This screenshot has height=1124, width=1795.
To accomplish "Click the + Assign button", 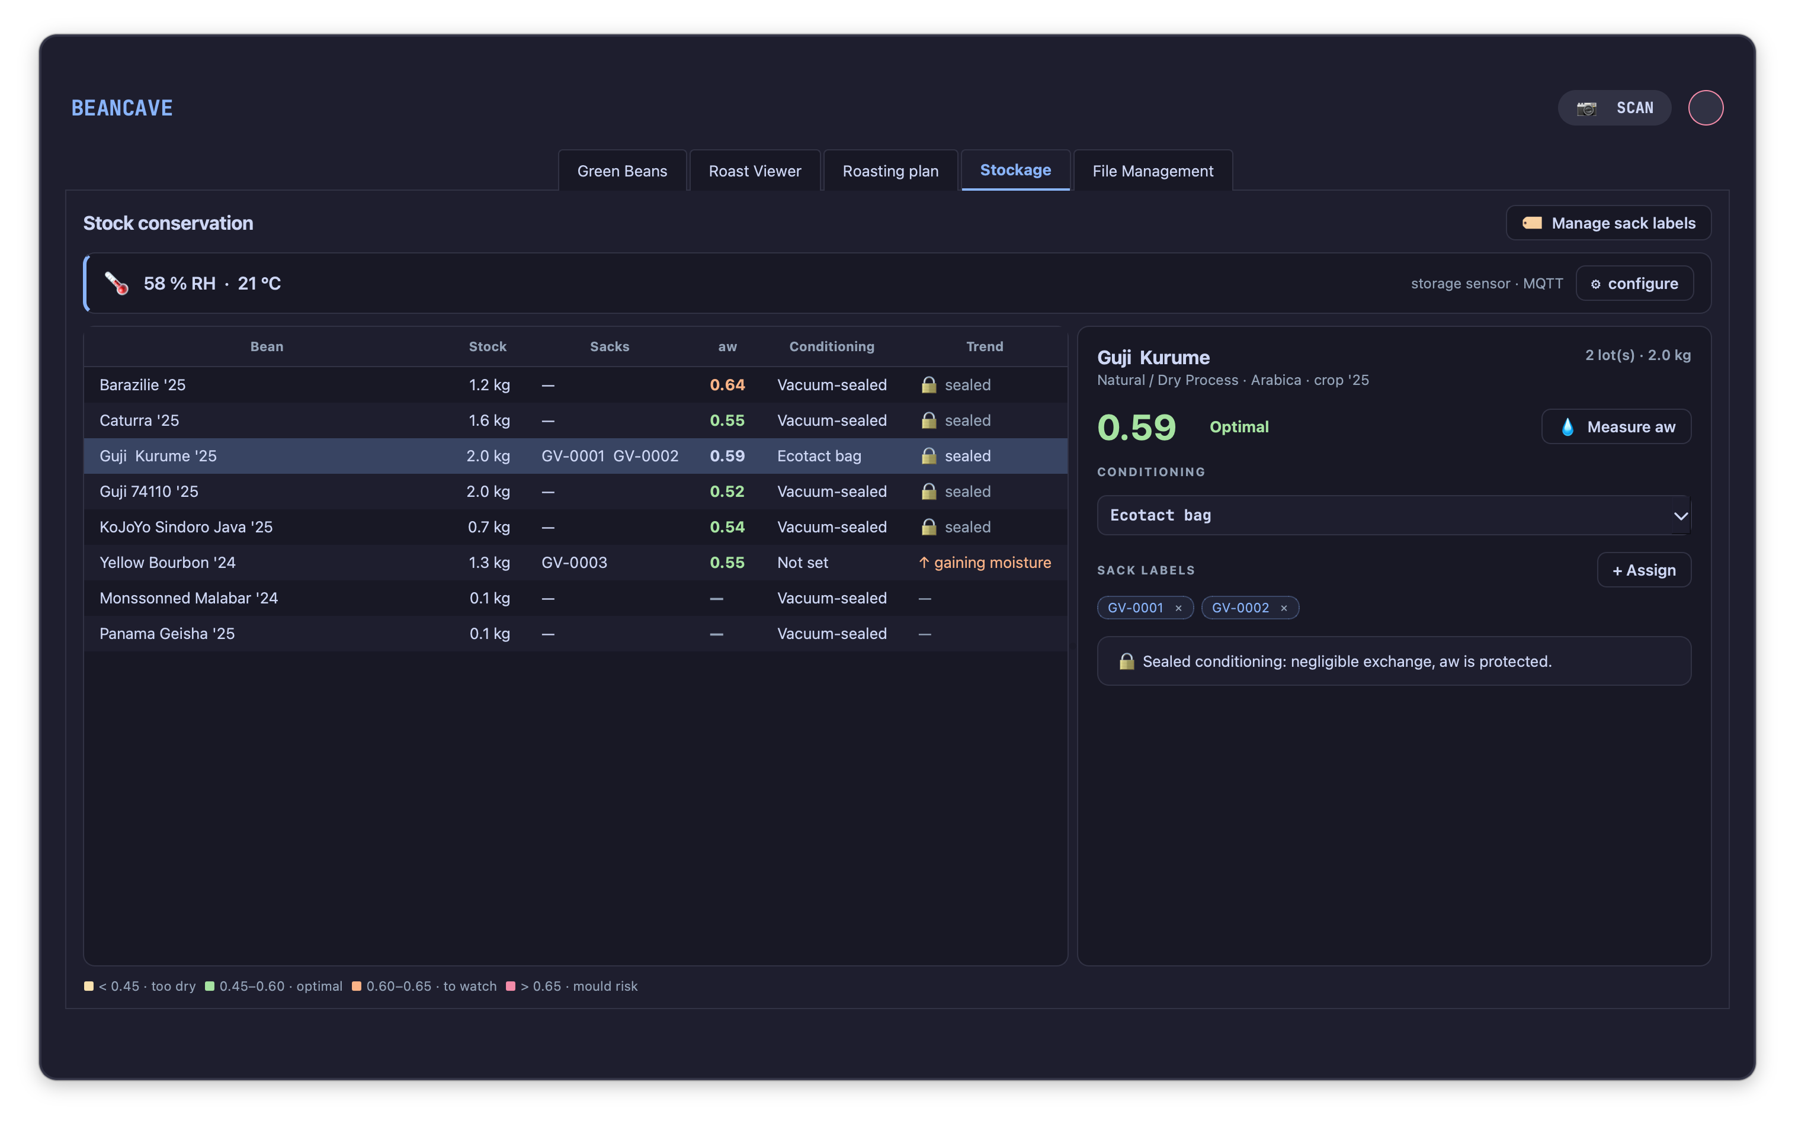I will tap(1644, 570).
